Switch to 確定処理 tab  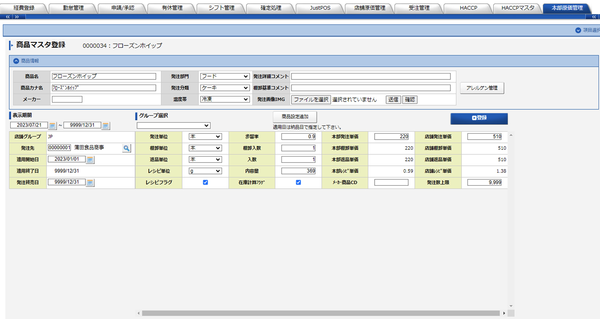271,8
